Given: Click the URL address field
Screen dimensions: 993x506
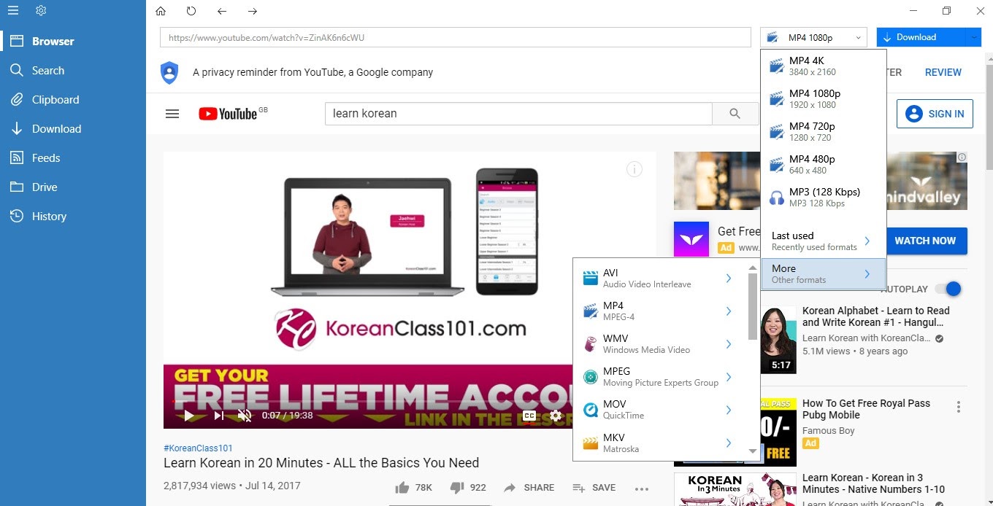Looking at the screenshot, I should tap(456, 37).
